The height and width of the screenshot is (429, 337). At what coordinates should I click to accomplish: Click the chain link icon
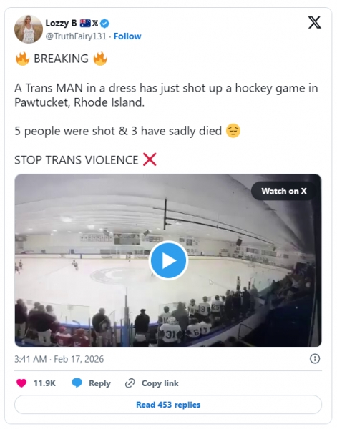[130, 383]
